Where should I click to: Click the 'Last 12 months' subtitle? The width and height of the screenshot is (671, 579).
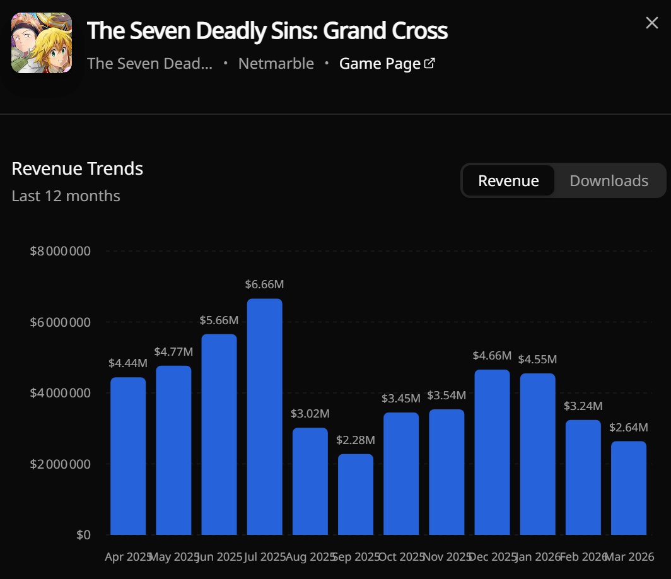coord(66,196)
